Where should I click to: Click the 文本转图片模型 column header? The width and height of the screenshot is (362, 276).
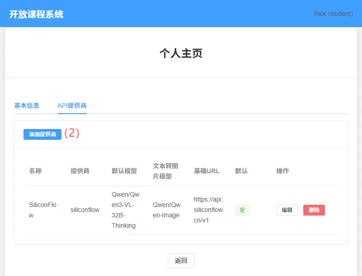click(165, 171)
